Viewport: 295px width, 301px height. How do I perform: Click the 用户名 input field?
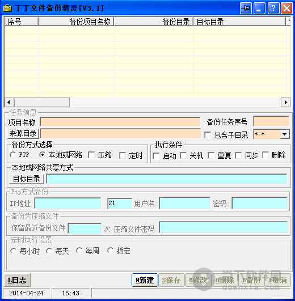point(185,203)
